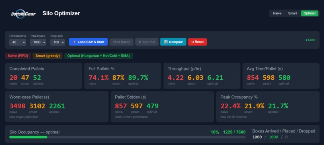Click the red Reset button

click(197, 42)
